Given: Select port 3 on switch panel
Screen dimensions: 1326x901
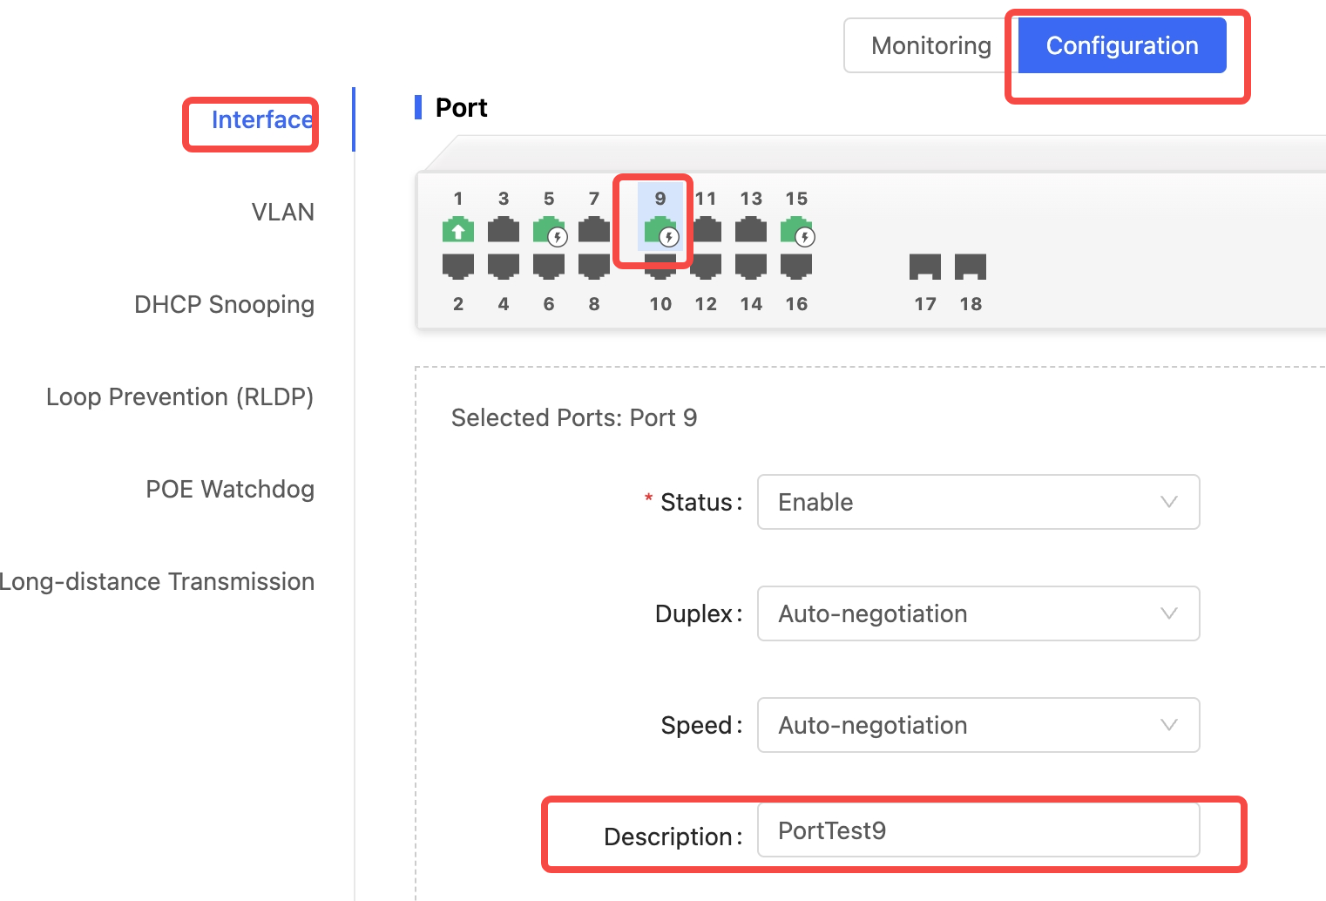Looking at the screenshot, I should (504, 230).
